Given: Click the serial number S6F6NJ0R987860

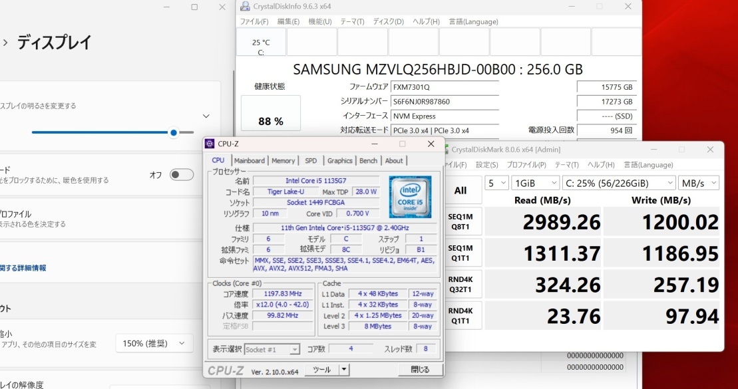Looking at the screenshot, I should point(445,102).
